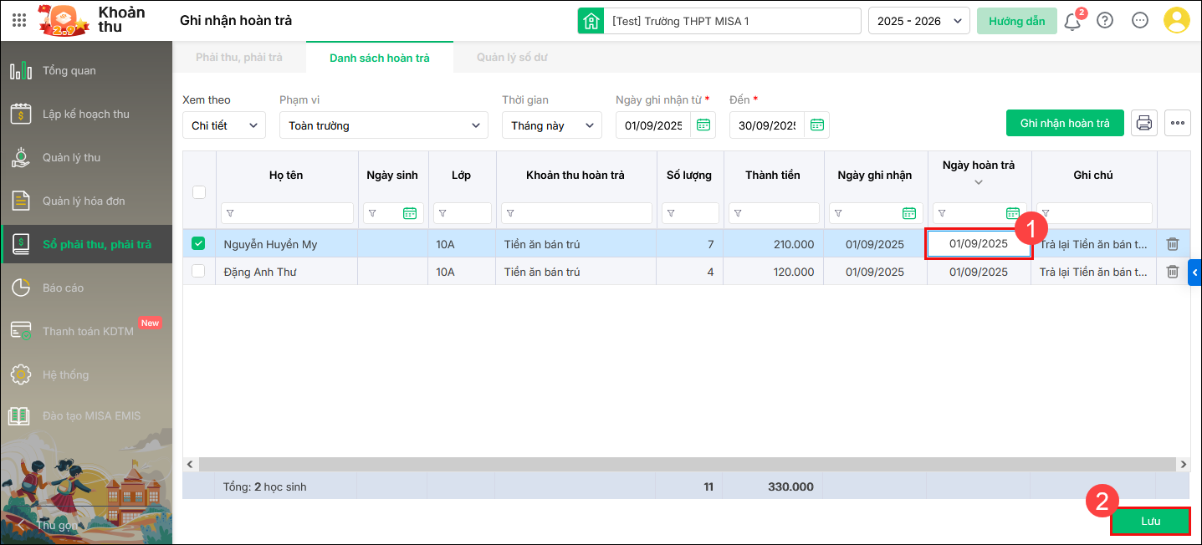Click the Hướng dẫn button
Image resolution: width=1202 pixels, height=545 pixels.
click(1016, 21)
